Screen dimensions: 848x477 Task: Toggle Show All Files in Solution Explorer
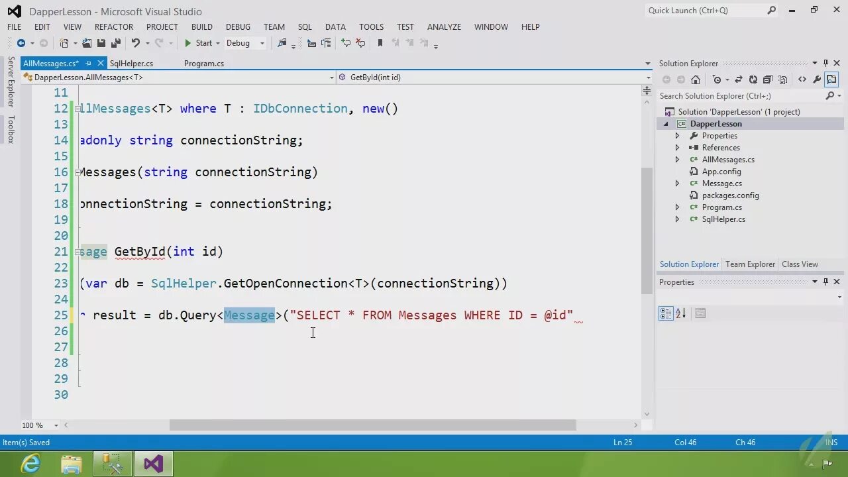click(782, 79)
